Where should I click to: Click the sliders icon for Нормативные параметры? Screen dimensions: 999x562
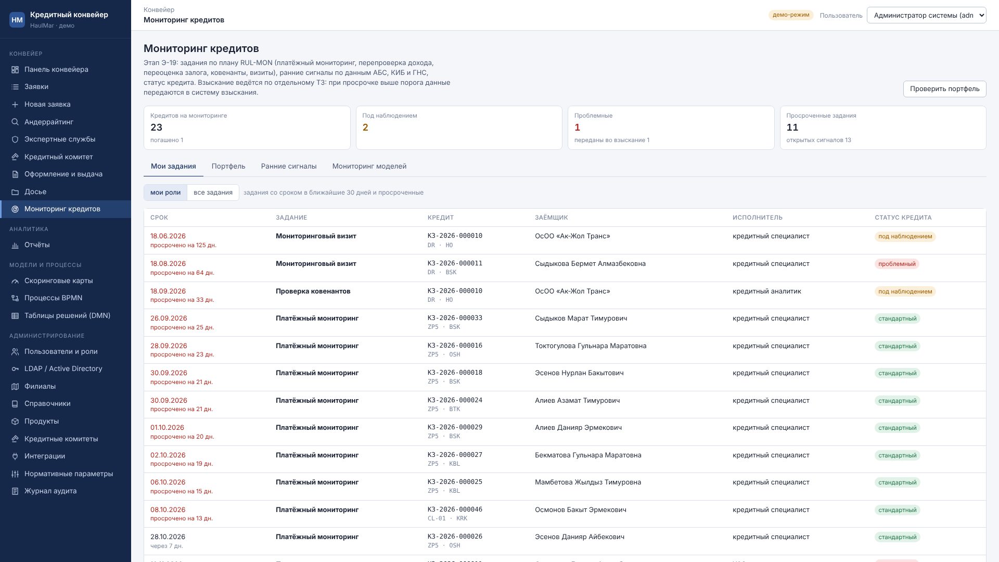15,474
